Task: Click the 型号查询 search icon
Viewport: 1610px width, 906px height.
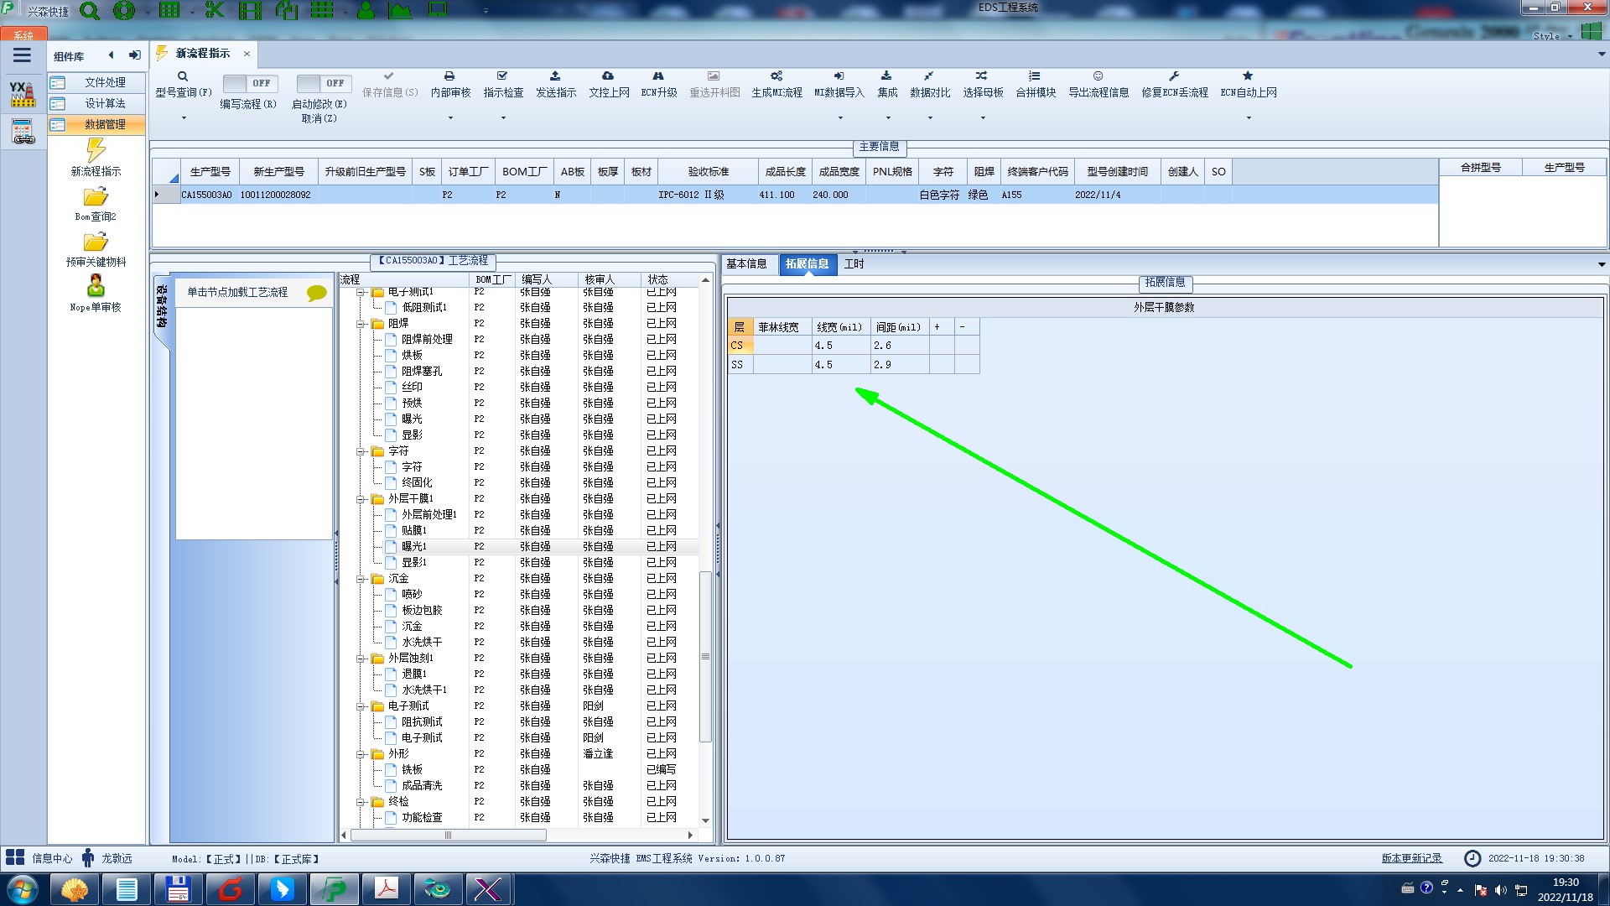Action: pos(183,76)
